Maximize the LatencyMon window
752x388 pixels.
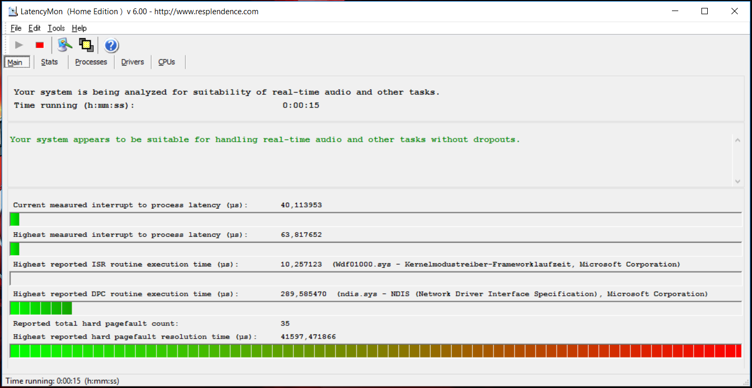(x=705, y=11)
